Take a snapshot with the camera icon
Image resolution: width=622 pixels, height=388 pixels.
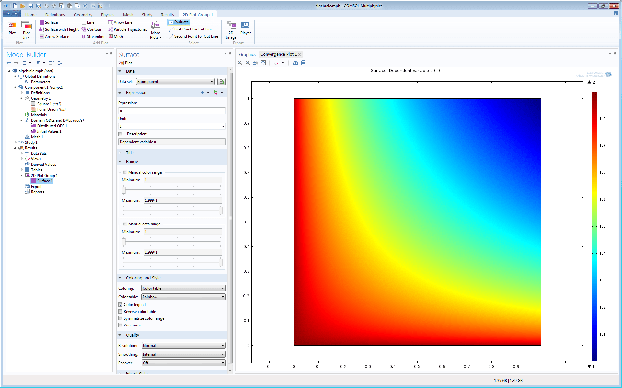click(295, 63)
